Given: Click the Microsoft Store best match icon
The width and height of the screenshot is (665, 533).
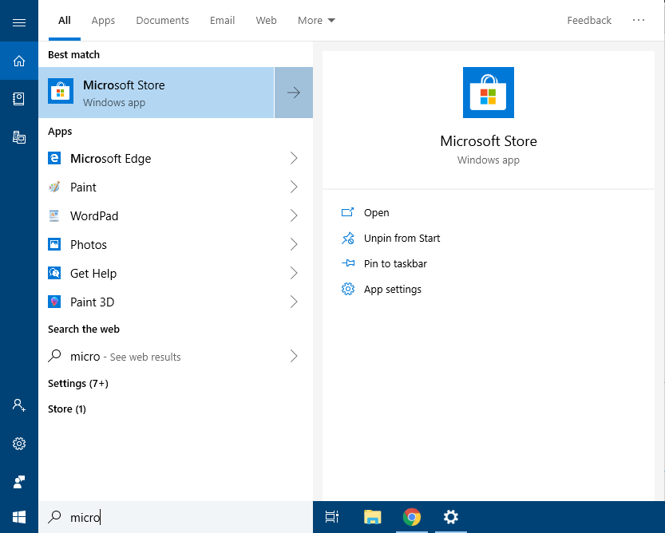Looking at the screenshot, I should click(x=61, y=91).
